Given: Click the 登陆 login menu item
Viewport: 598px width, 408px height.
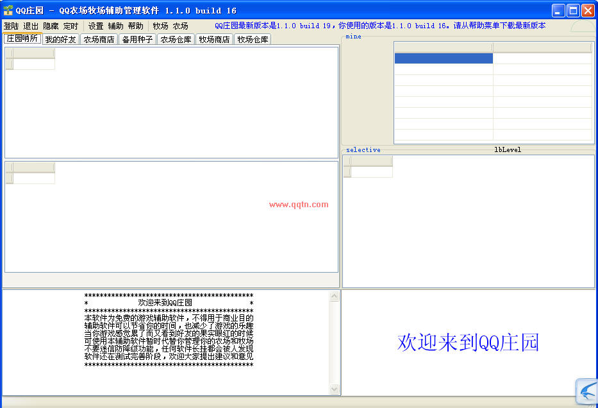Looking at the screenshot, I should tap(11, 26).
